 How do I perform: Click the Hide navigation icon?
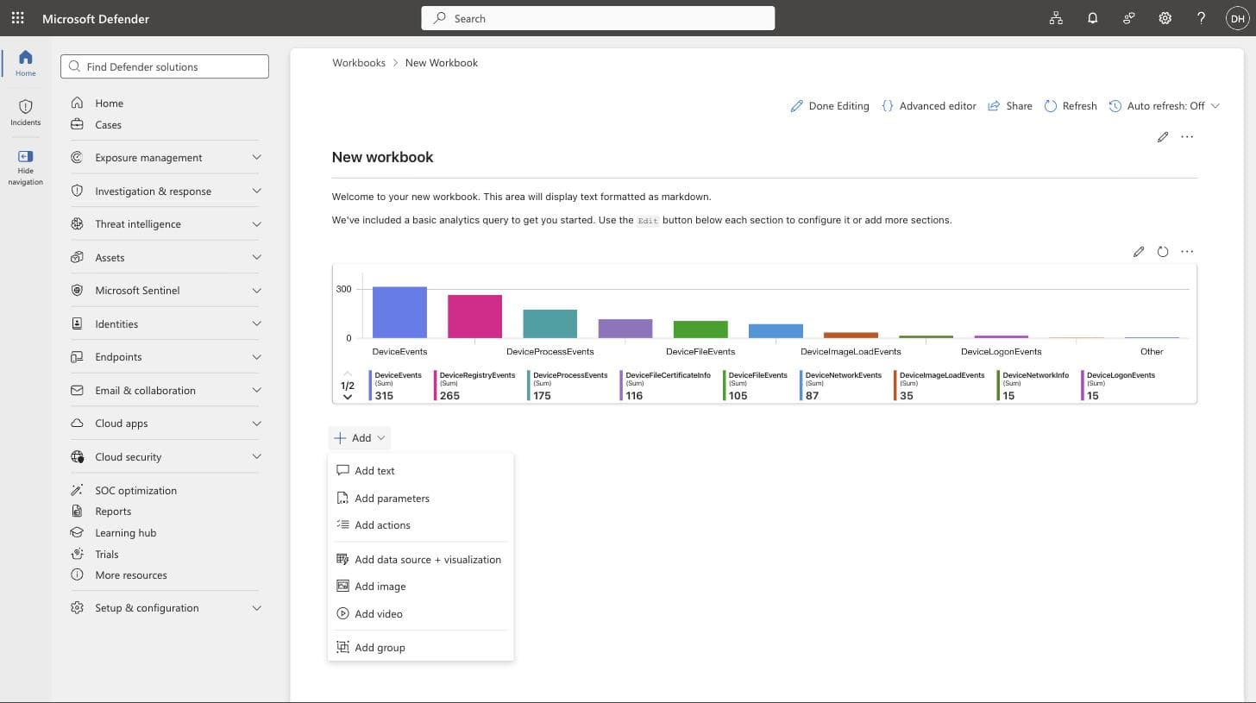click(25, 156)
